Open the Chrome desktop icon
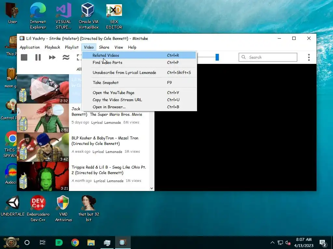Screen dimensions: 333x249 (x=10, y=144)
